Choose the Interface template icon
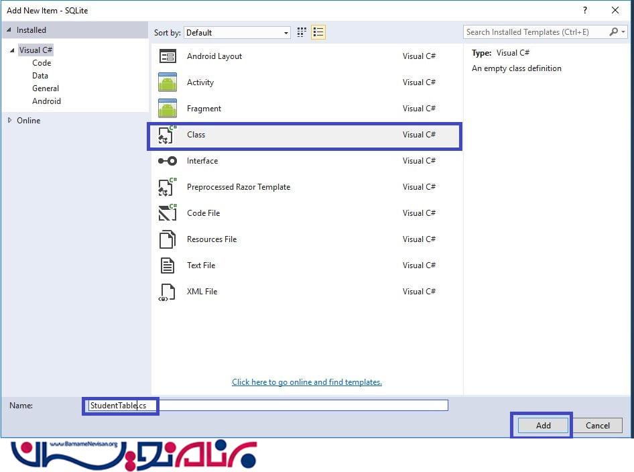Image resolution: width=634 pixels, height=472 pixels. pyautogui.click(x=167, y=161)
